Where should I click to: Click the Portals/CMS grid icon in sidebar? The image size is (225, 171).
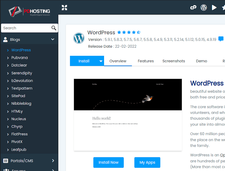click(x=5, y=161)
